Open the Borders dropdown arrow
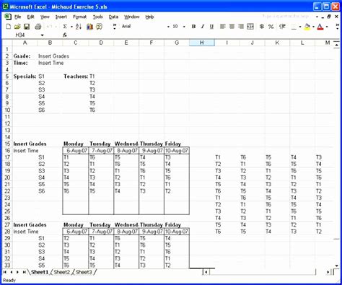This screenshot has width=342, height=285. tap(300, 27)
